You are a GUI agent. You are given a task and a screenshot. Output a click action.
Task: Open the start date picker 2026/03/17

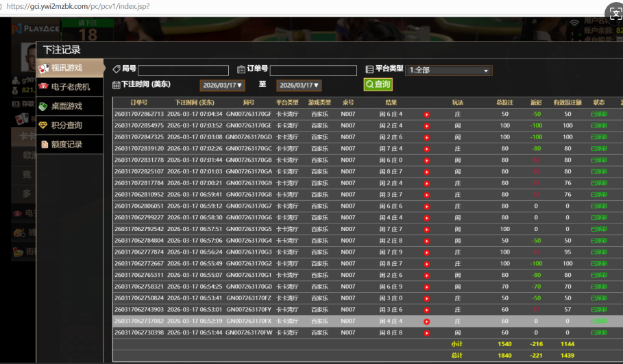pos(222,86)
